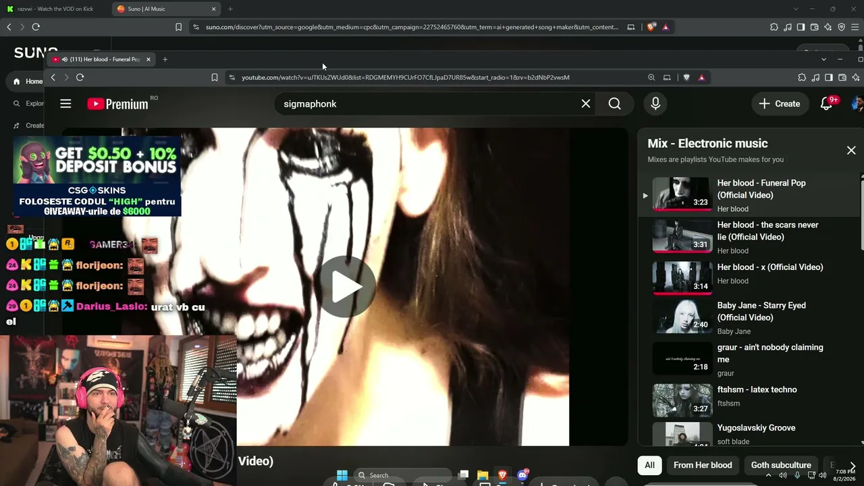
Task: Open 'the scars never lie' video thumbnail
Action: [682, 236]
